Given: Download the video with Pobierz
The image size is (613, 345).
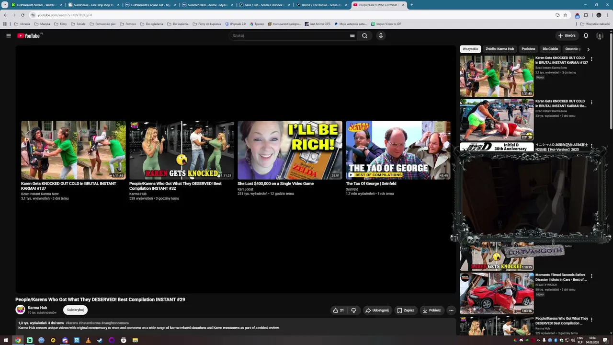Looking at the screenshot, I should [431, 310].
